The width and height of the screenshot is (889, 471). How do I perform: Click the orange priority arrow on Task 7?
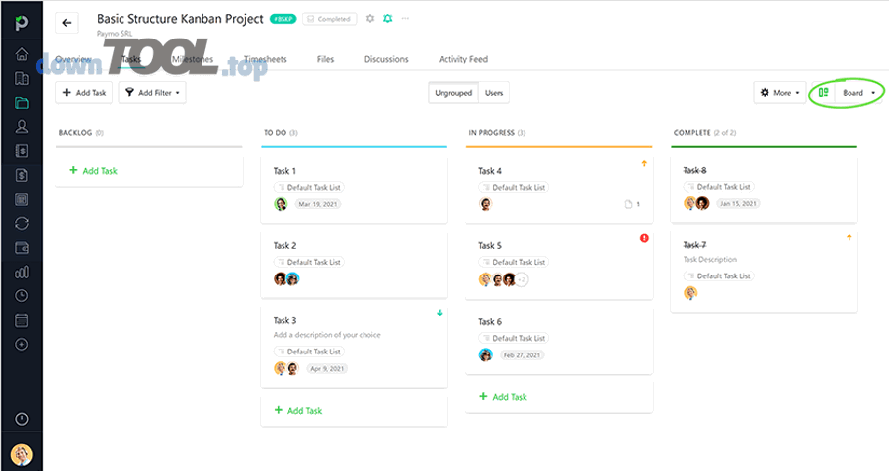(849, 238)
